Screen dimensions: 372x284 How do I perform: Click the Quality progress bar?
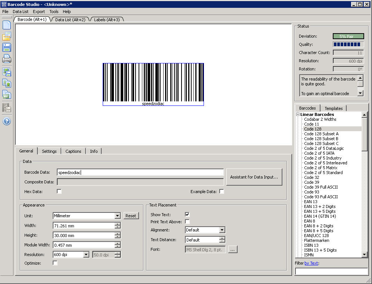[348, 44]
